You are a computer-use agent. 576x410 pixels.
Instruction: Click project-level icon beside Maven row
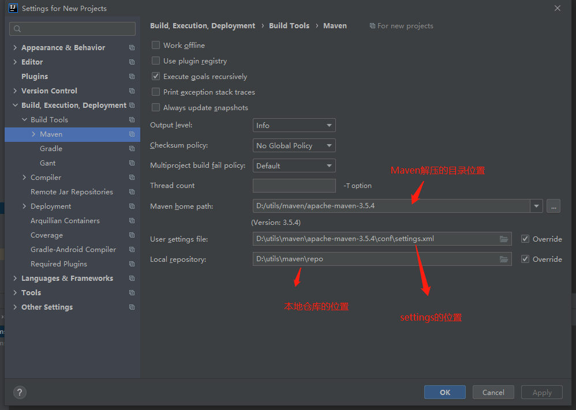click(x=132, y=134)
